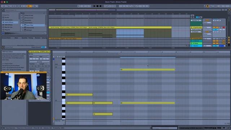231x130 pixels.
Task: Toggle the MIDI editor preview headphone icon
Action: [x=54, y=59]
